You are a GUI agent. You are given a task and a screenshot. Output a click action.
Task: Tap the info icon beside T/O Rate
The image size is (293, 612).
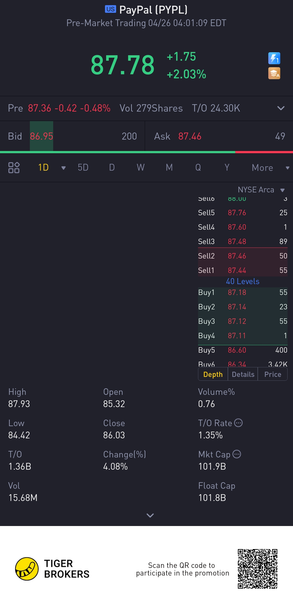click(238, 423)
